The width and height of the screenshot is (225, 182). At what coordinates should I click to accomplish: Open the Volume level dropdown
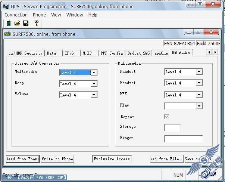[x=94, y=95]
